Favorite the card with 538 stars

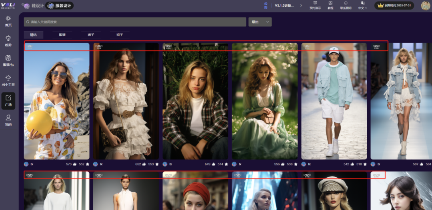pyautogui.click(x=296, y=164)
